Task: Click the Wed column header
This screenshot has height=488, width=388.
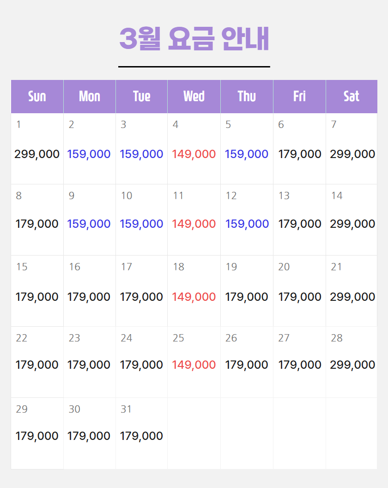Action: (x=194, y=96)
